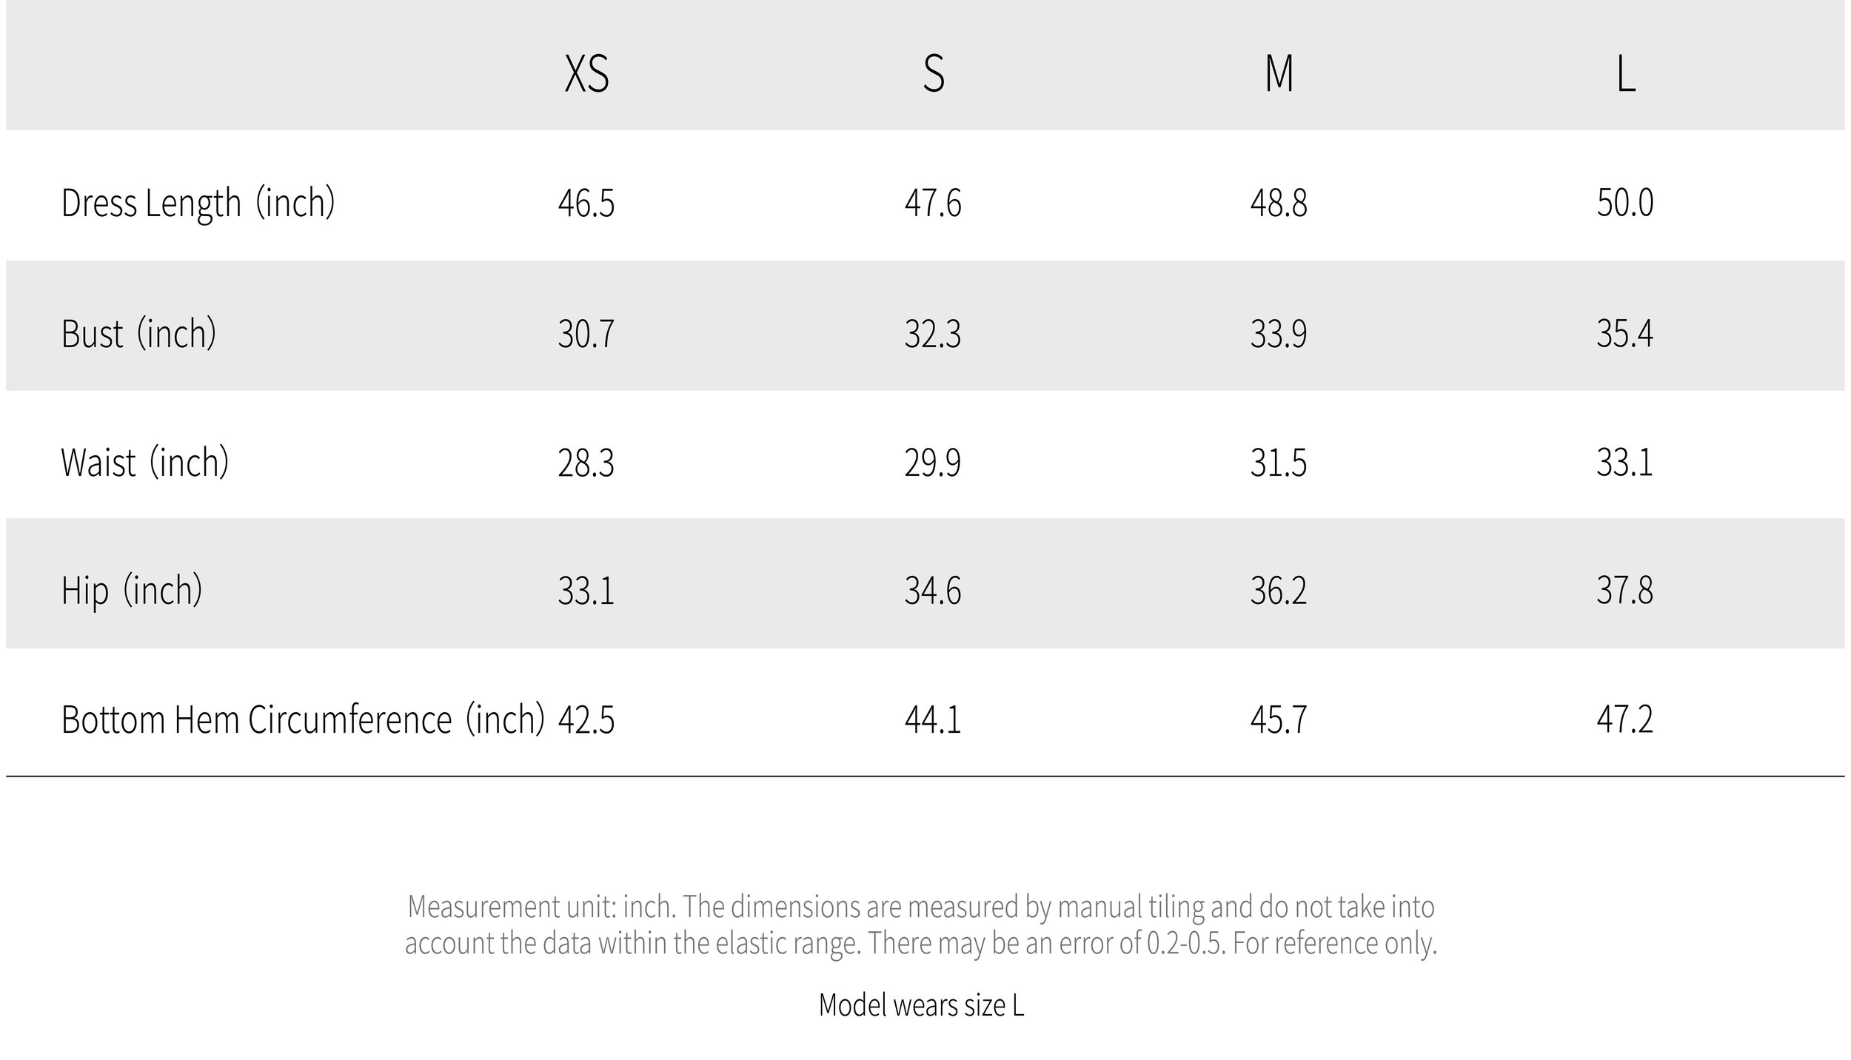The height and width of the screenshot is (1060, 1851).
Task: Click the Hip (inch) row label
Action: click(x=132, y=591)
